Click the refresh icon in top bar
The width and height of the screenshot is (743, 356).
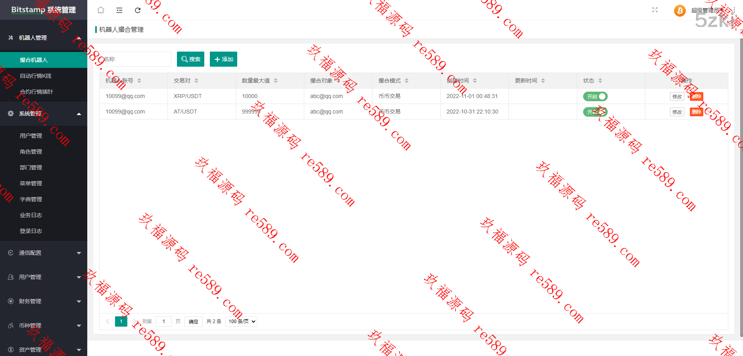click(138, 10)
